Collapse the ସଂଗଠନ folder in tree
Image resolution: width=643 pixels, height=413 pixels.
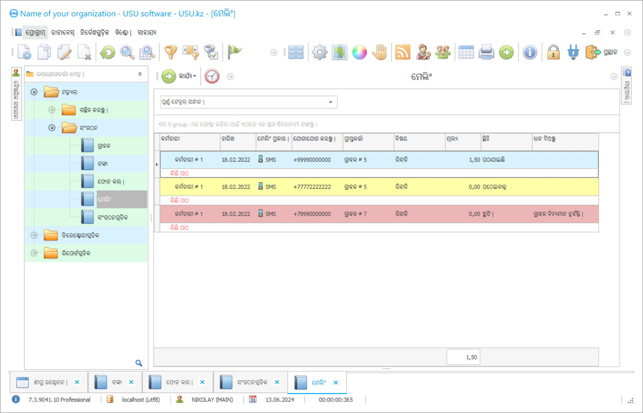52,128
